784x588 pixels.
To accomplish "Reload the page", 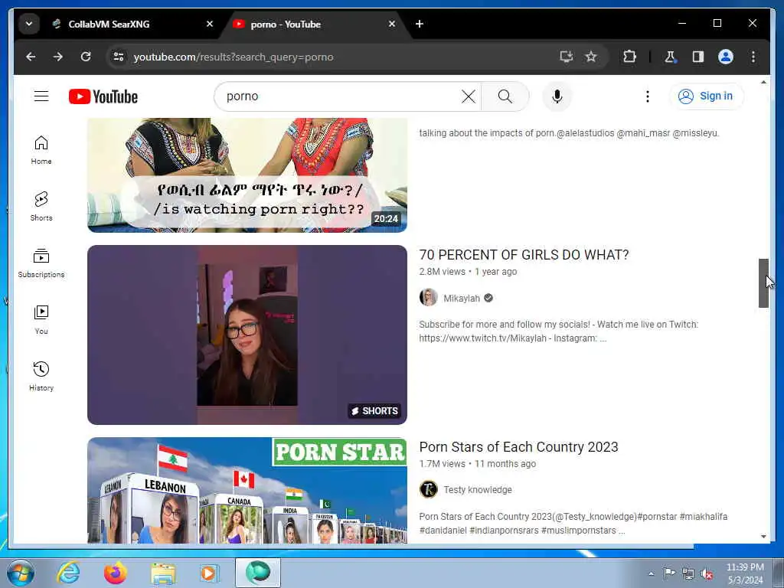I will 86,57.
